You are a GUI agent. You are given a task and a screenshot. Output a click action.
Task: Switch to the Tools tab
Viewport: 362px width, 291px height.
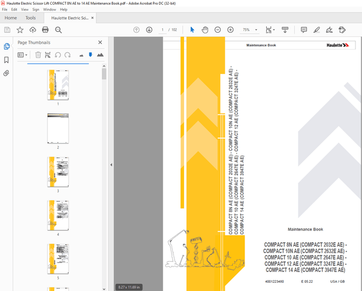point(30,17)
